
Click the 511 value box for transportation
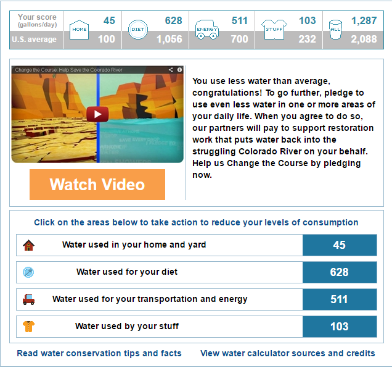click(x=340, y=299)
